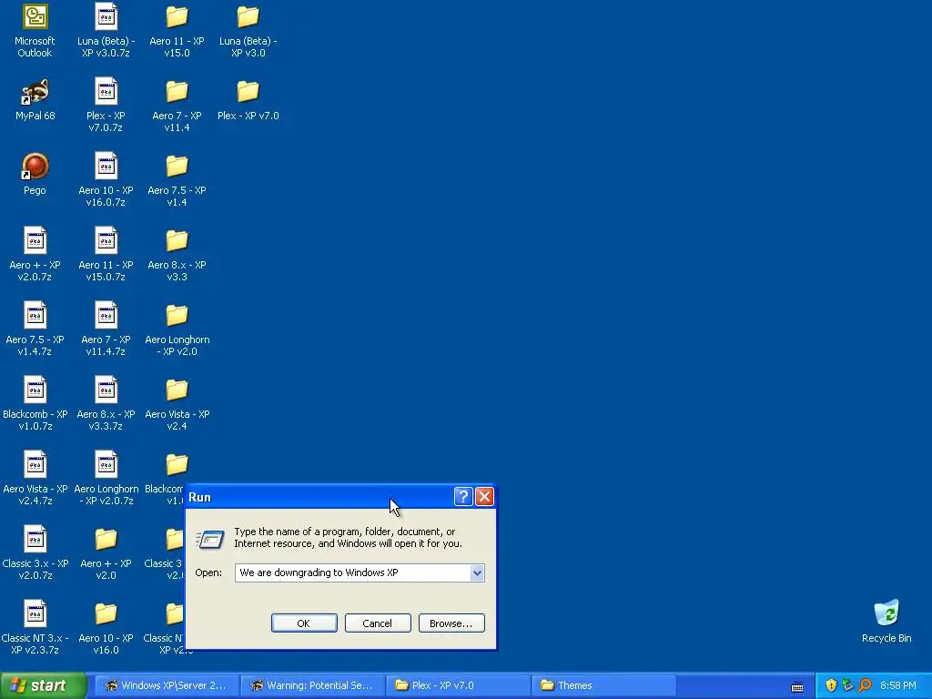Screen dimensions: 932x699
Task: Select the Aero + - XP v2.0.7z archive
Action: click(35, 255)
